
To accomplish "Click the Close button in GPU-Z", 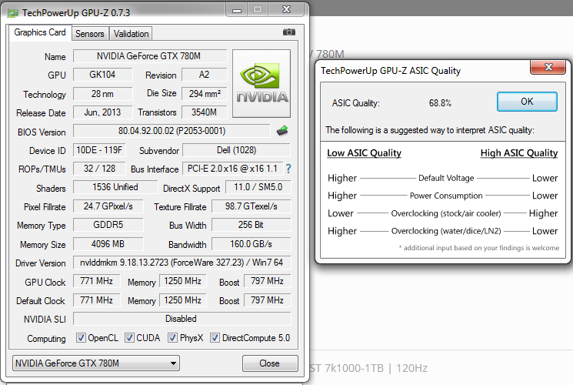I will click(270, 363).
